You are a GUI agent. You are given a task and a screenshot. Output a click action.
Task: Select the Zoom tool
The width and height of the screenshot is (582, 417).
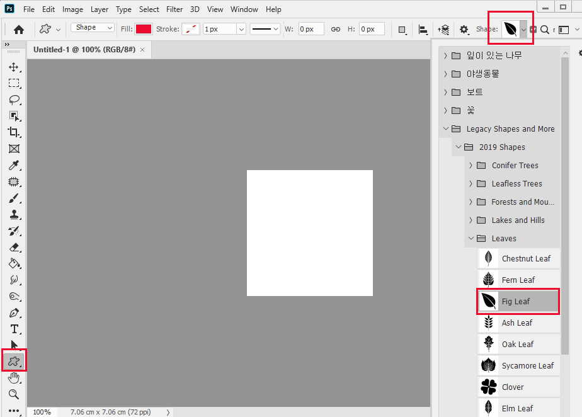click(x=14, y=394)
